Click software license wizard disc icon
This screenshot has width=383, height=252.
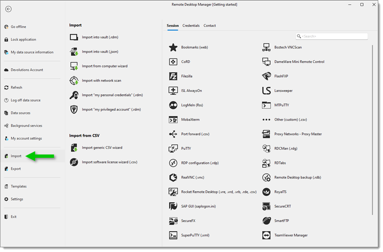[x=74, y=162]
